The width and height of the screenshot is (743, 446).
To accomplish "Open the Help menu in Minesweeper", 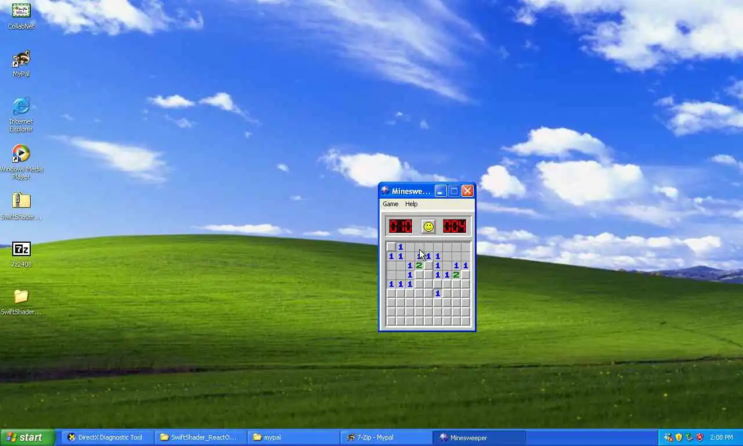I will [x=411, y=204].
